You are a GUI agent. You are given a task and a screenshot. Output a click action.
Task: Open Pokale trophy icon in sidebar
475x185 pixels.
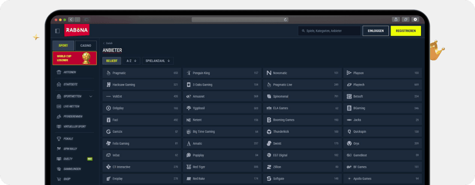point(59,139)
